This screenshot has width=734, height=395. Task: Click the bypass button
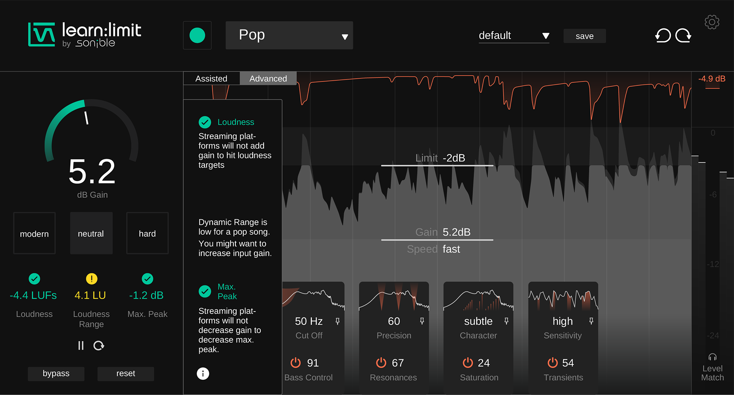(x=56, y=374)
